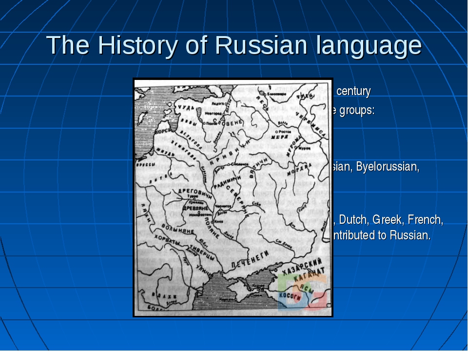The width and height of the screenshot is (468, 351).
Task: Click the 'ТИВЕРЦЫ' label on the map
Action: pos(202,253)
